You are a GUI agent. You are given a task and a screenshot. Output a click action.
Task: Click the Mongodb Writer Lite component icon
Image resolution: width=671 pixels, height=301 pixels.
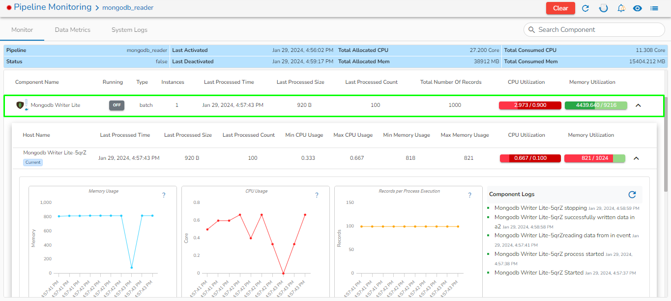(21, 105)
